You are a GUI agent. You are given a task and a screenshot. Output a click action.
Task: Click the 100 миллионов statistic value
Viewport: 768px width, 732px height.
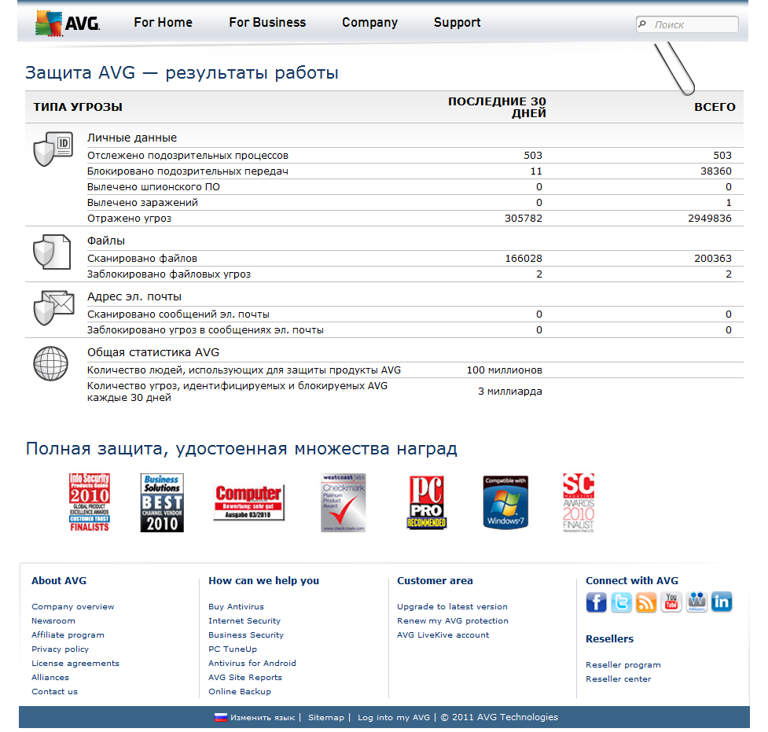click(x=505, y=370)
